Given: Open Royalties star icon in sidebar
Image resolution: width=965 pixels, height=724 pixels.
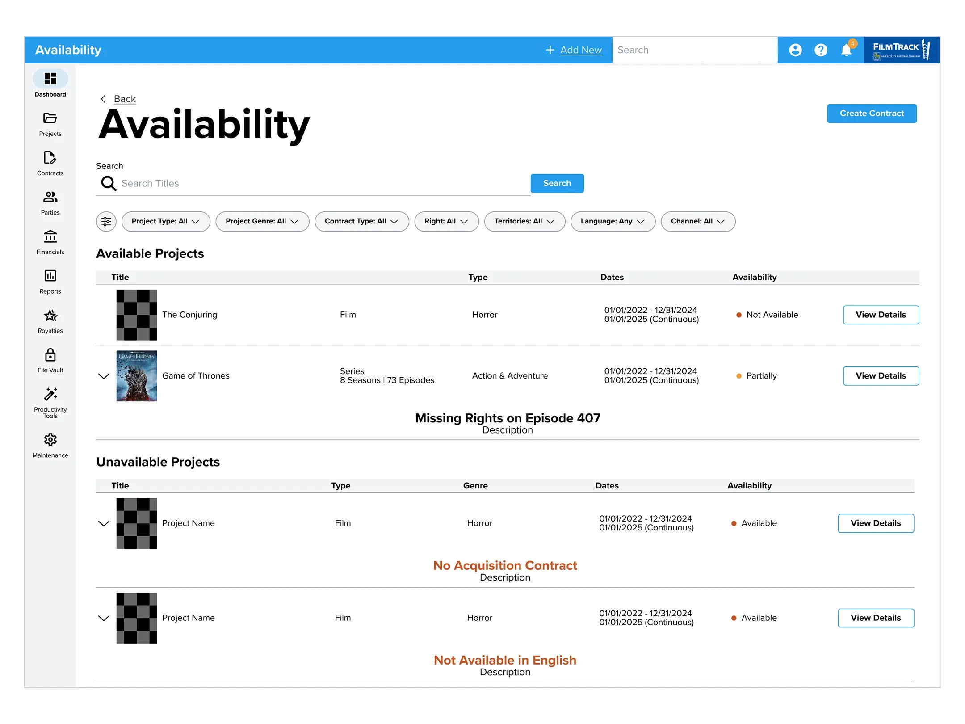Looking at the screenshot, I should coord(50,316).
